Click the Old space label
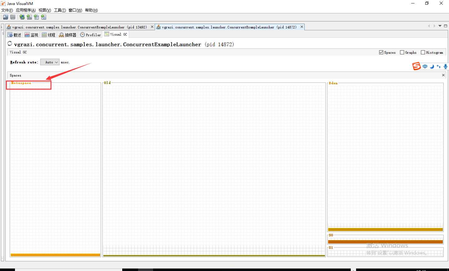449x271 pixels. point(107,83)
